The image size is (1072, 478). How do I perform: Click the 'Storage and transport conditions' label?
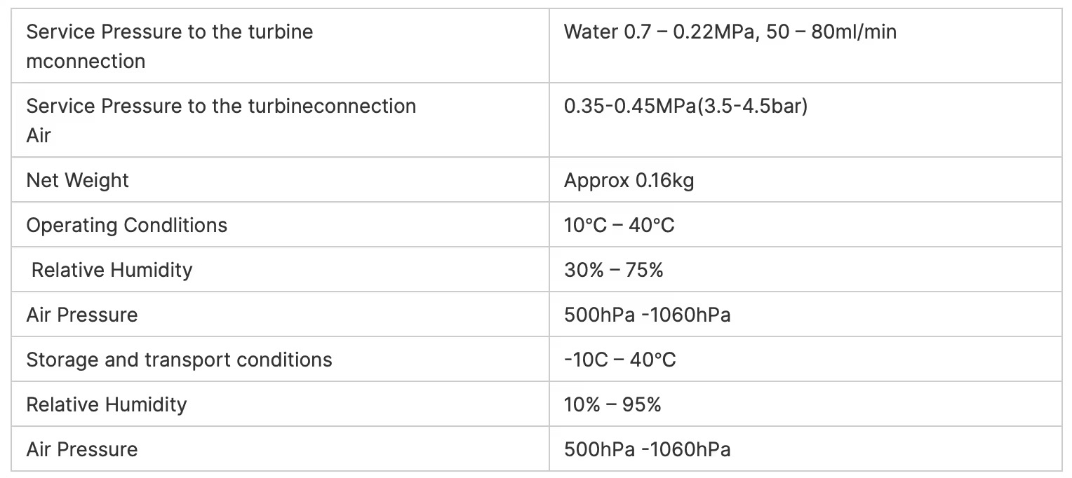179,360
